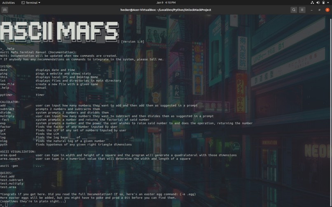Click the 'lcm' command row

[x=29, y=134]
